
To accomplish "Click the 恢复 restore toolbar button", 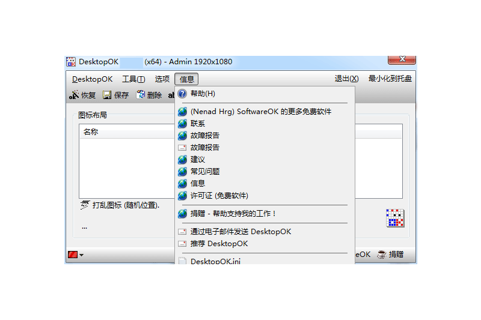I will (82, 95).
